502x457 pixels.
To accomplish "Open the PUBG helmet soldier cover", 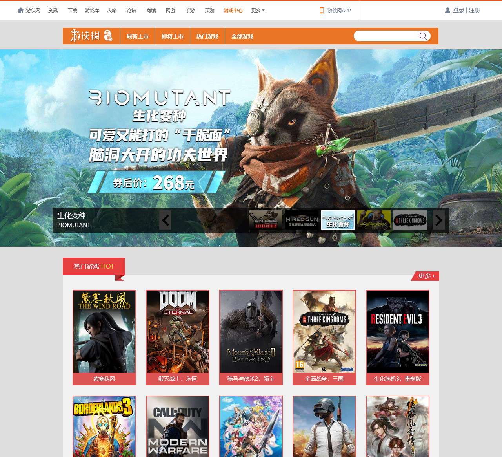I will 324,426.
